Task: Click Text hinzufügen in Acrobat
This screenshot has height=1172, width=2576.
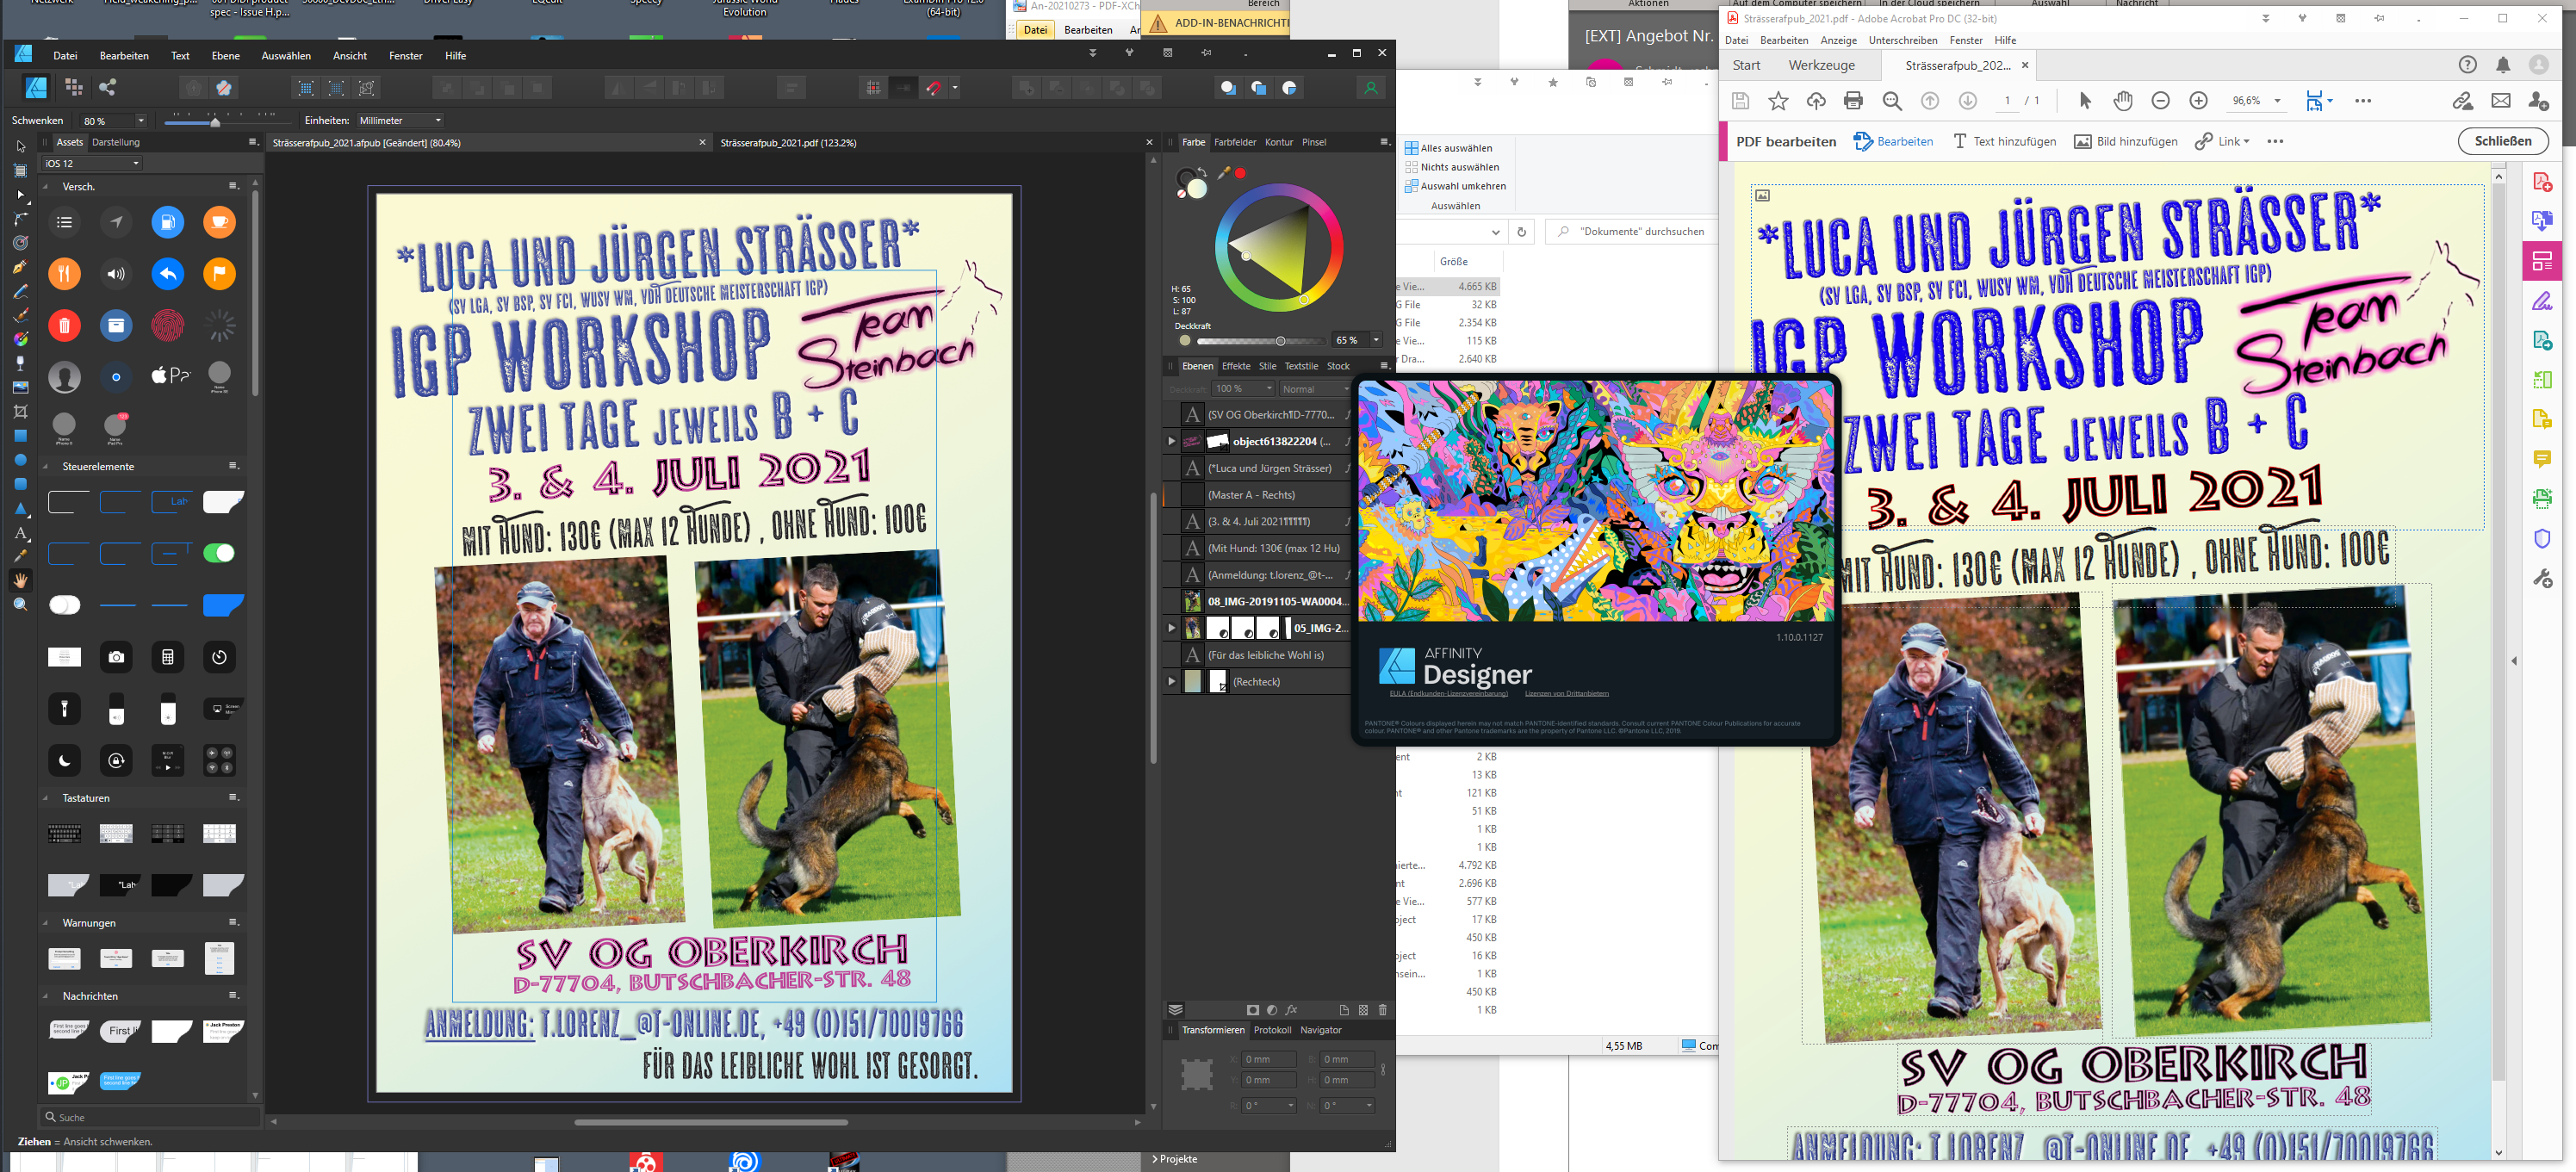Action: [x=2004, y=141]
